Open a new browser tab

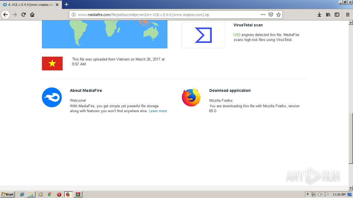pyautogui.click(x=66, y=4)
